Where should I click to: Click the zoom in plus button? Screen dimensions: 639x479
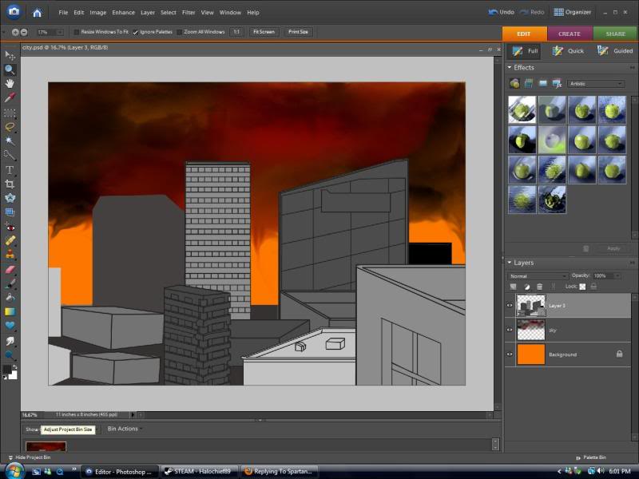point(15,32)
